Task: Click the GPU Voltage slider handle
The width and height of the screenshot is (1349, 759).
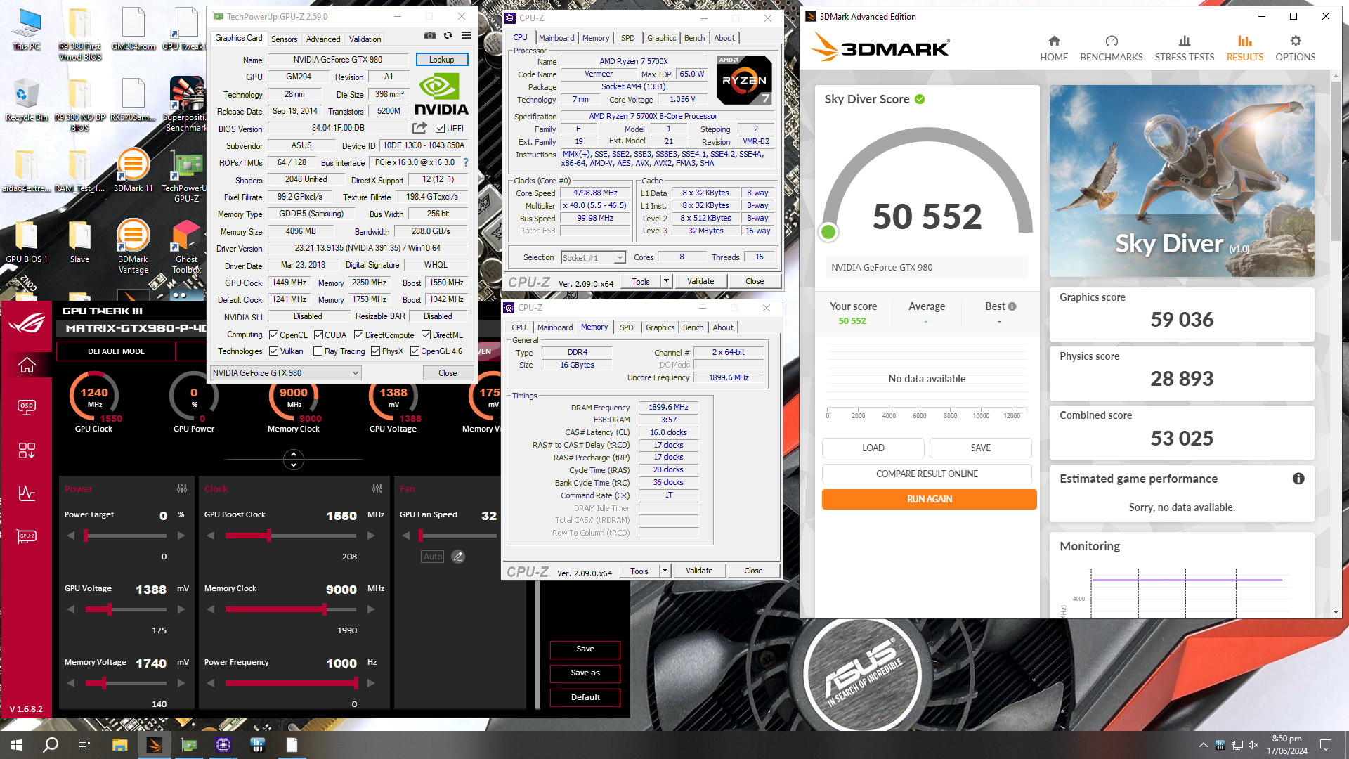Action: point(110,609)
